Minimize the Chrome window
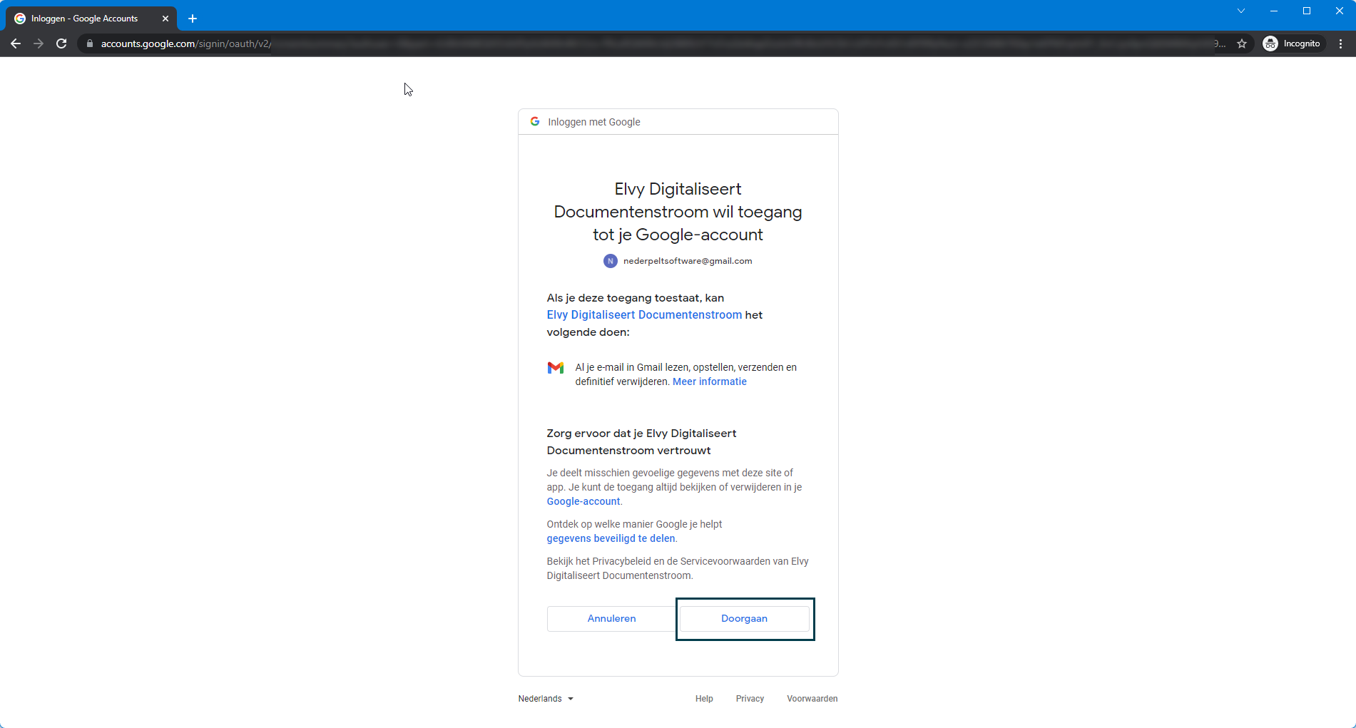Viewport: 1356px width, 728px height. (1274, 11)
